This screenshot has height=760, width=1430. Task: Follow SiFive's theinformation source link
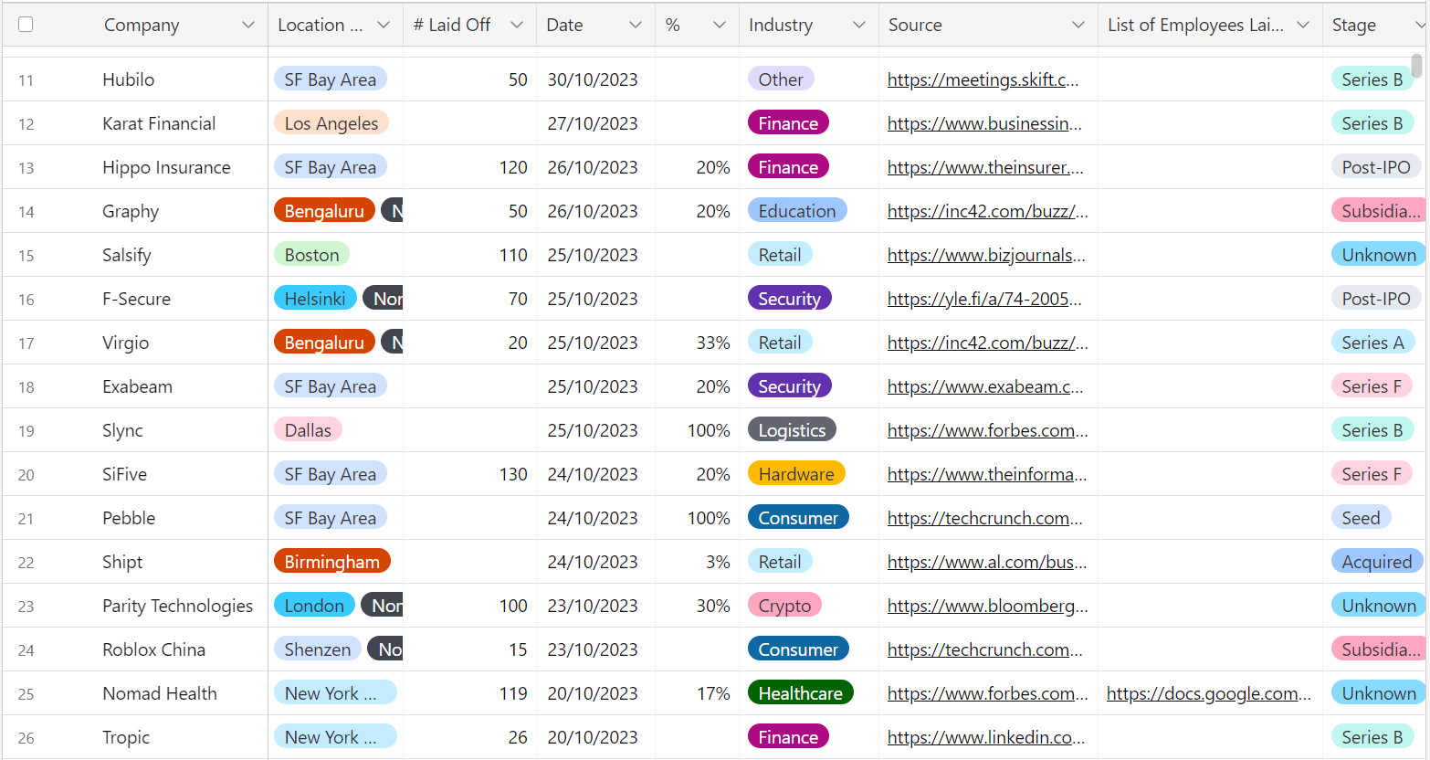pyautogui.click(x=987, y=474)
